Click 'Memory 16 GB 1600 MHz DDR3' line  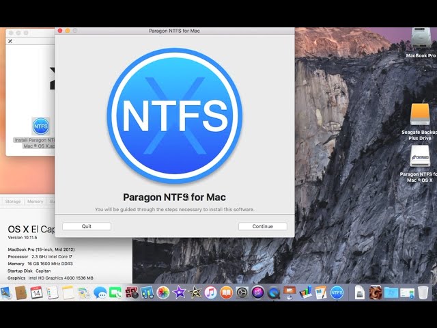click(40, 264)
